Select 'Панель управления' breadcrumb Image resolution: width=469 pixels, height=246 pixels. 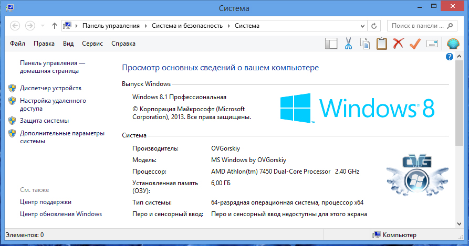[111, 26]
